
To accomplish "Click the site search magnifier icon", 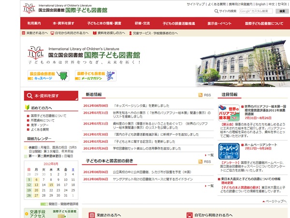I will tap(216, 11).
